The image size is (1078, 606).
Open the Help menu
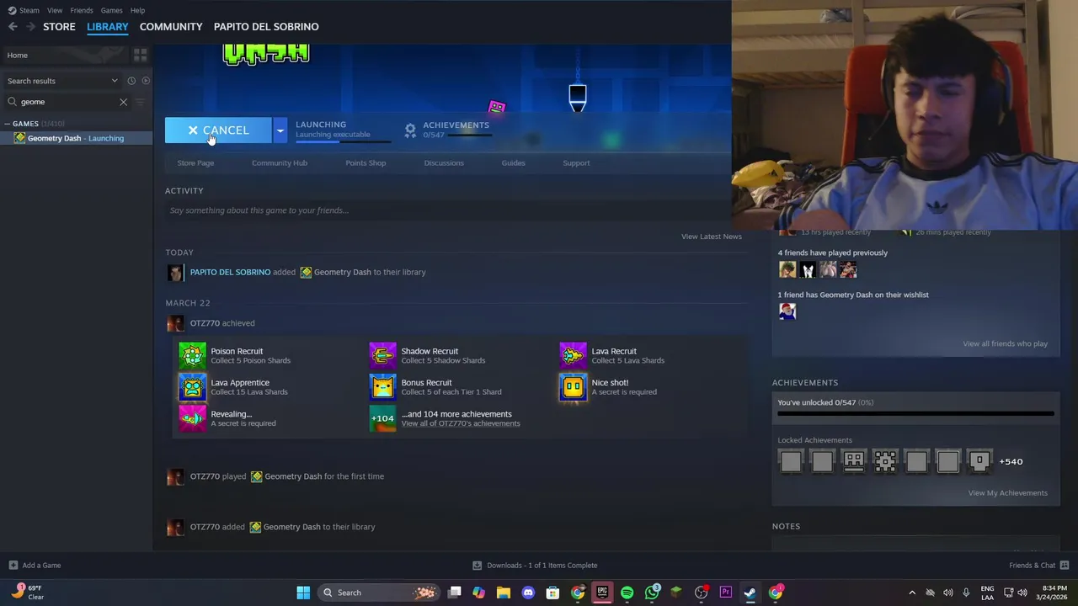[137, 10]
